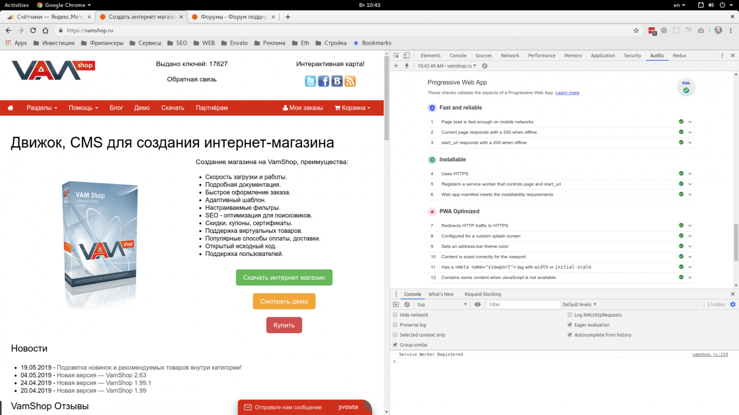Click the red Купить button
739x415 pixels.
coord(284,325)
